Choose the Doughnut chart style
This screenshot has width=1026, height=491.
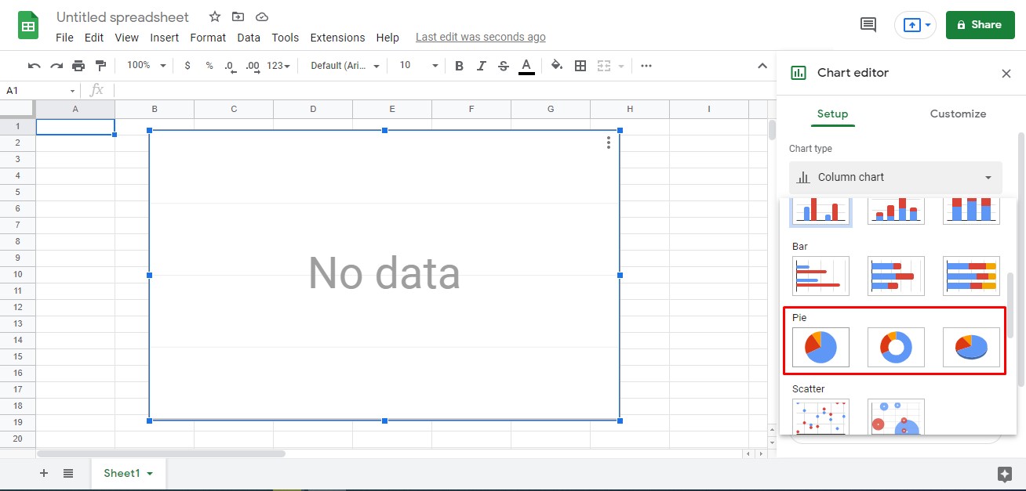[895, 347]
